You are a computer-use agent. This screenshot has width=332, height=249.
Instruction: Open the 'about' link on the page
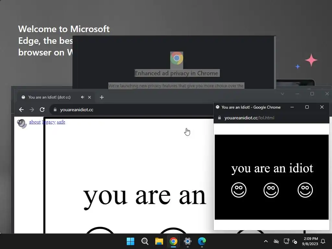click(35, 122)
